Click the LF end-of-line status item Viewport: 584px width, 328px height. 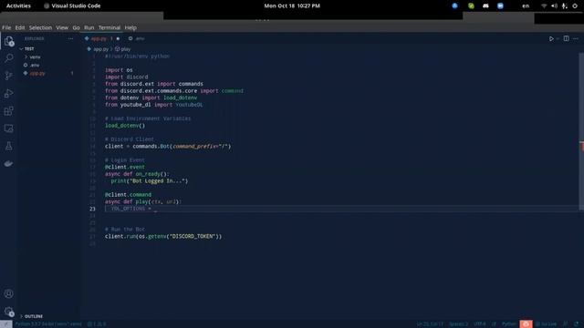[x=495, y=324]
